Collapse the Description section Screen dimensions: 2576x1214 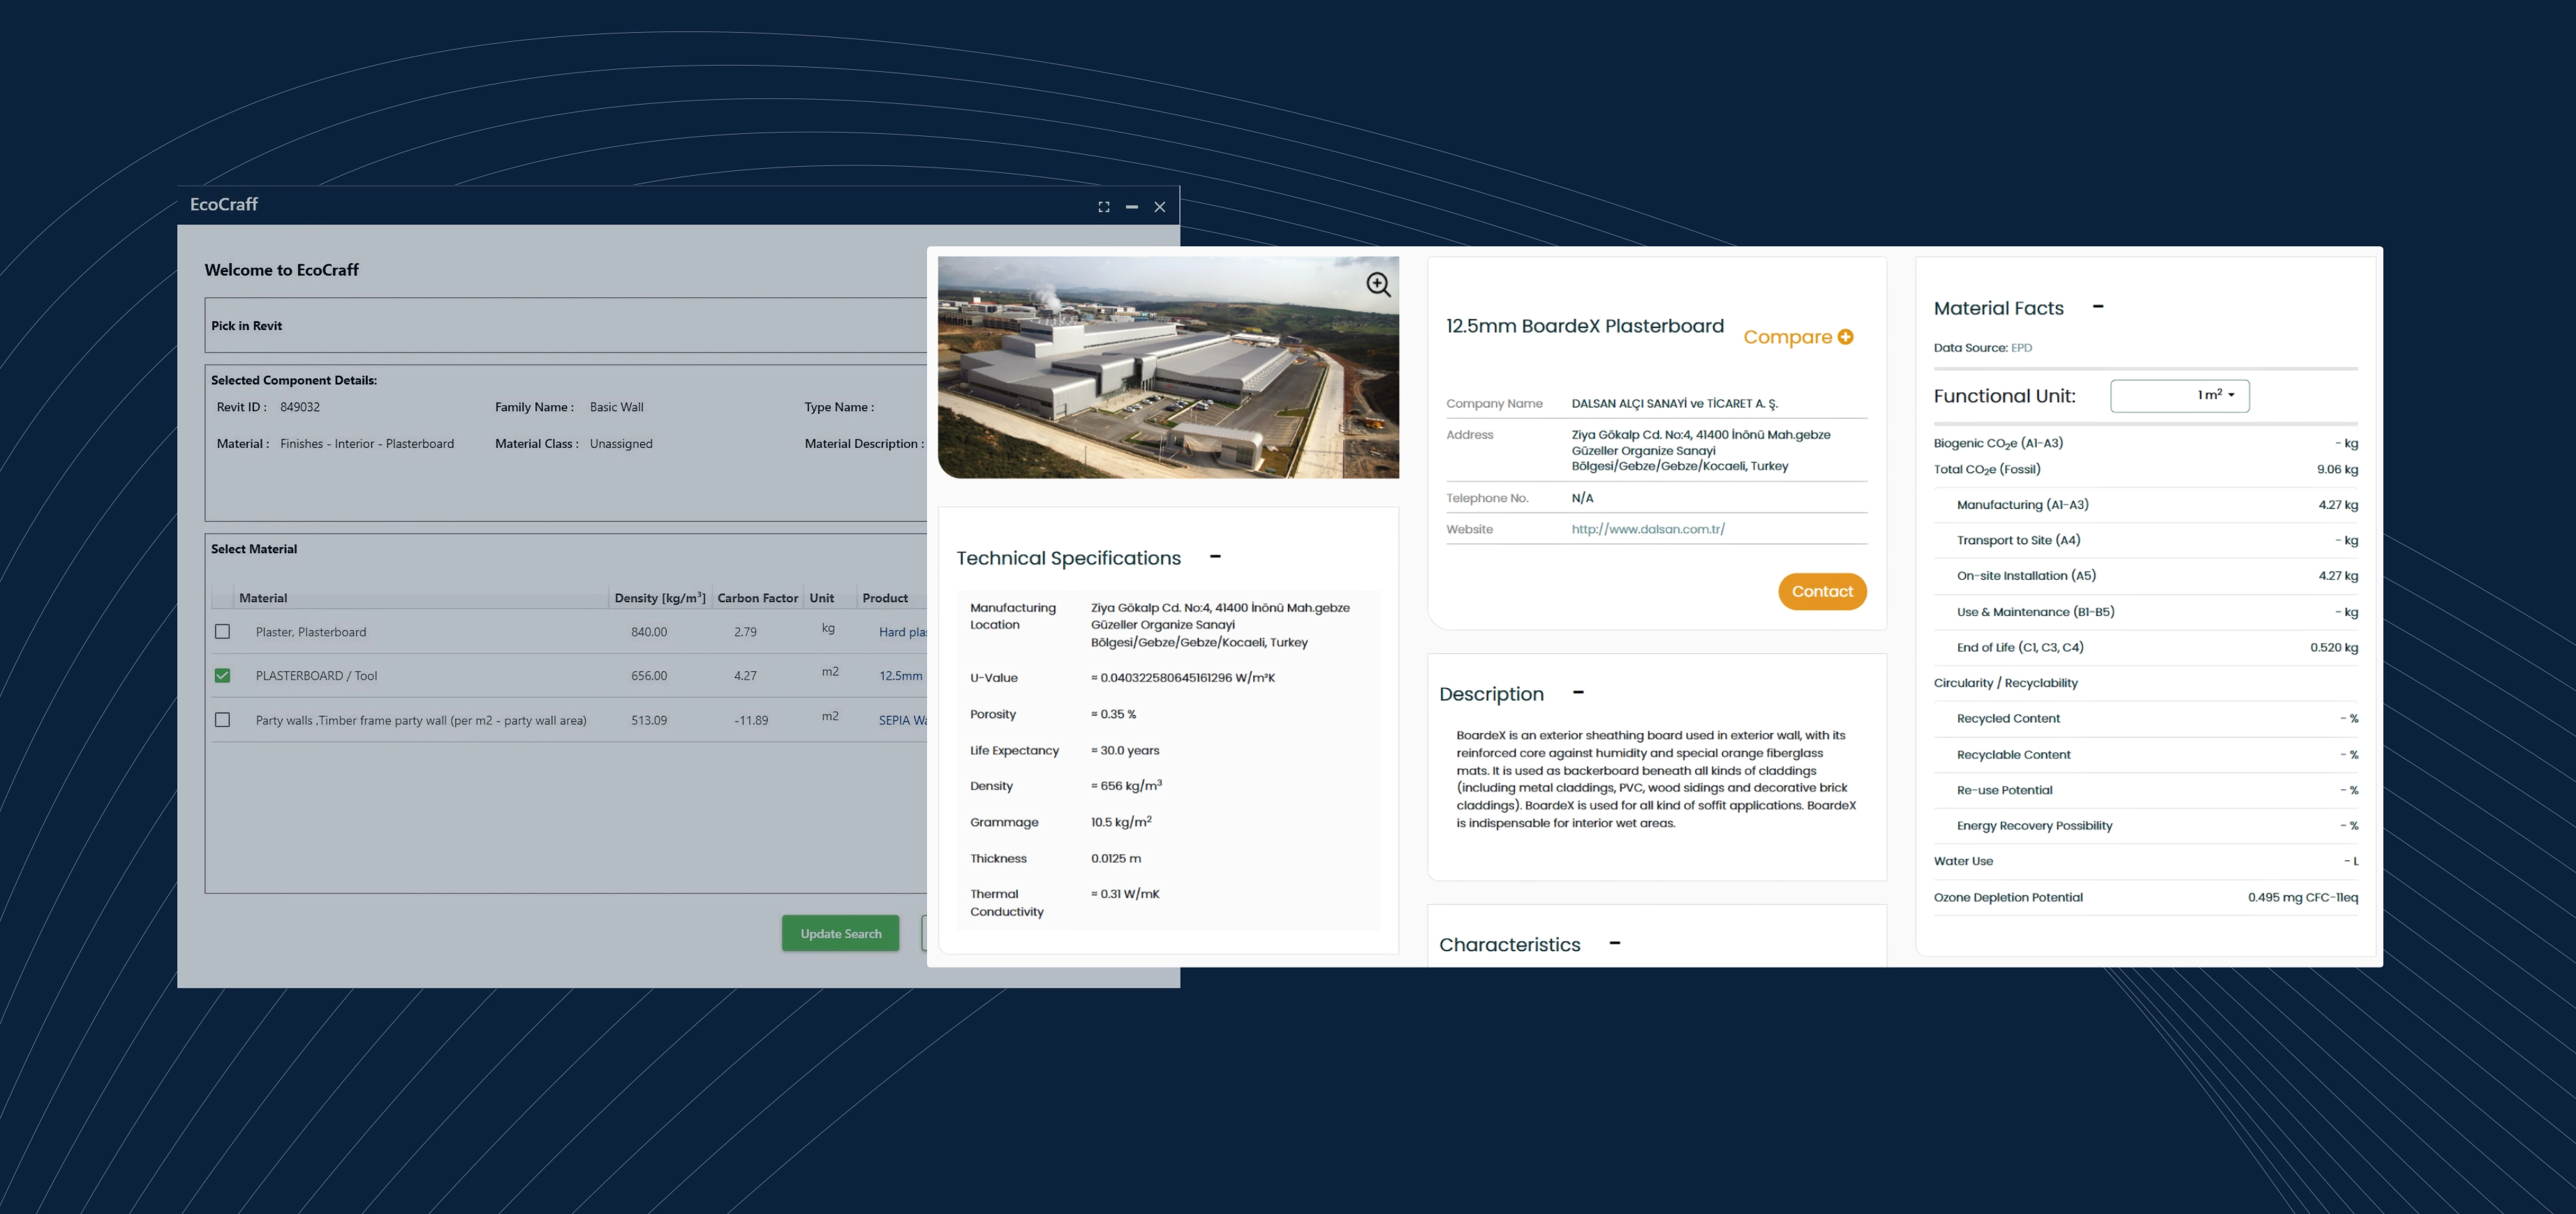click(x=1577, y=692)
